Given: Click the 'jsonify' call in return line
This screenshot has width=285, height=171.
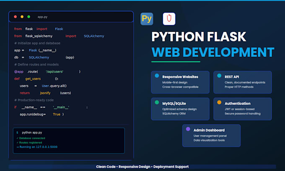Looking at the screenshot, I should 45,93.
